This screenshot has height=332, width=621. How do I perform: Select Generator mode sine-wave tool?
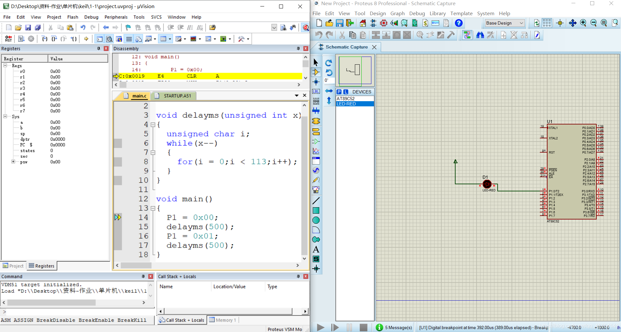pyautogui.click(x=316, y=170)
